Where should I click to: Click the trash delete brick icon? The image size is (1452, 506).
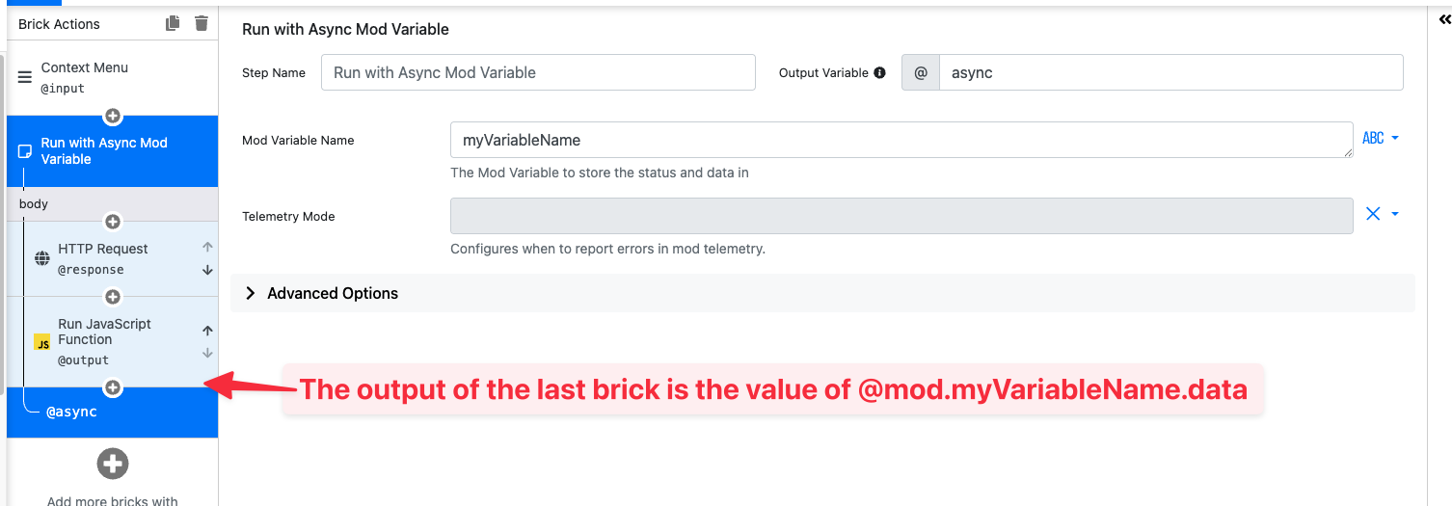pos(201,23)
